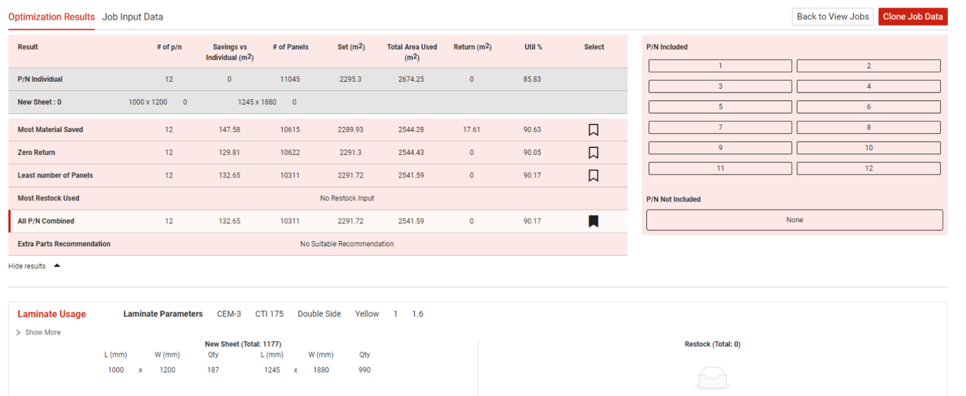This screenshot has width=966, height=396.
Task: Choose part number 5 box
Action: coord(720,107)
